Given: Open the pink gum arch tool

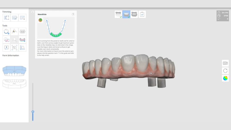Looking at the screenshot, I should tap(23, 40).
